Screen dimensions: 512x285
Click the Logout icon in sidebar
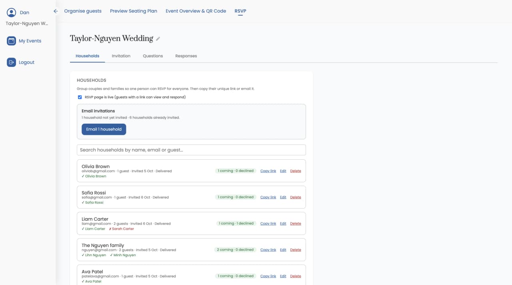(x=11, y=62)
